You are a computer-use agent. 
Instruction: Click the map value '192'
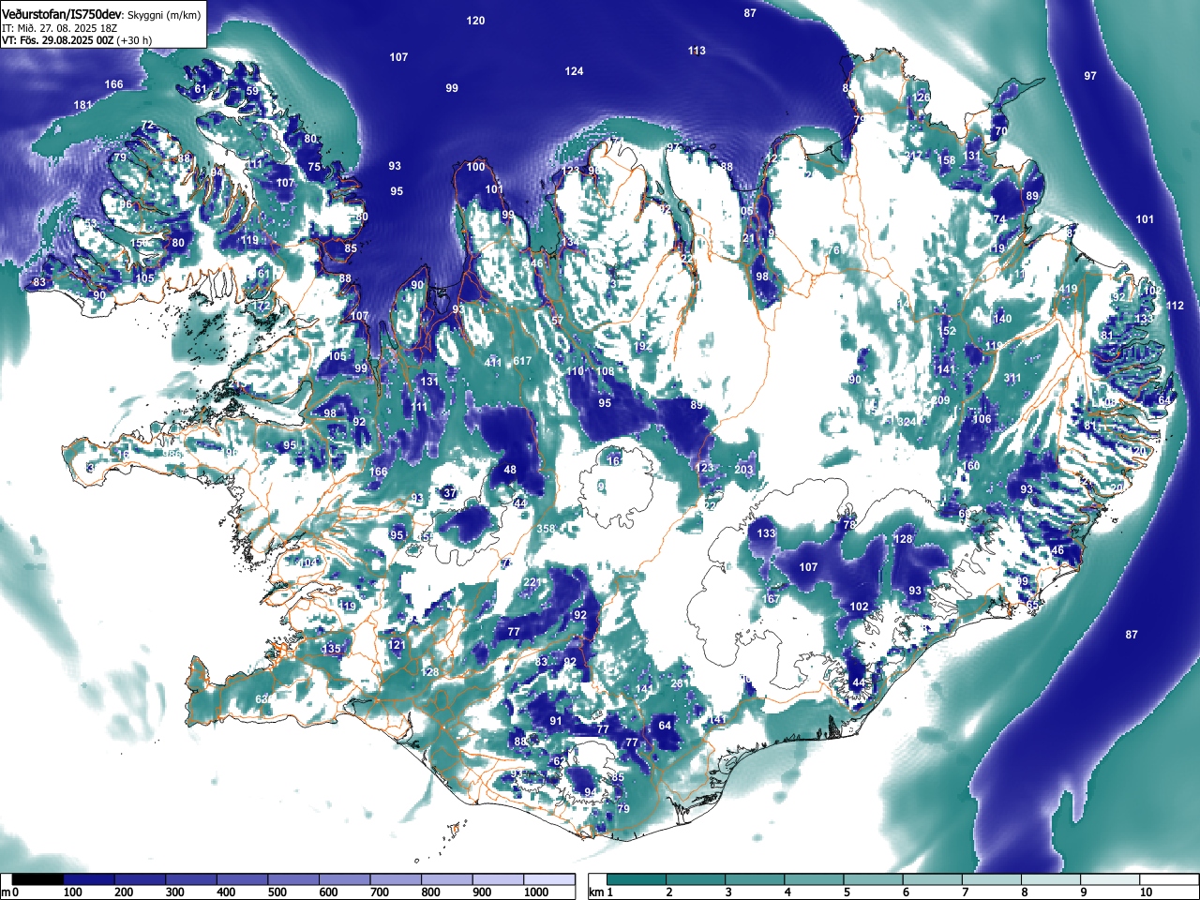[x=643, y=347]
